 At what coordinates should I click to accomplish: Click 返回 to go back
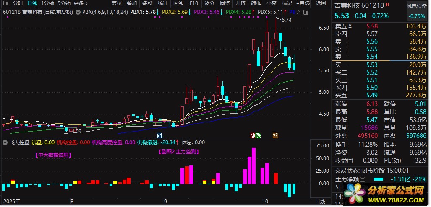point(321,3)
